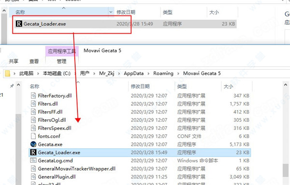Click the file list vertical scrollbar thumb
This screenshot has width=290, height=185.
click(x=285, y=170)
